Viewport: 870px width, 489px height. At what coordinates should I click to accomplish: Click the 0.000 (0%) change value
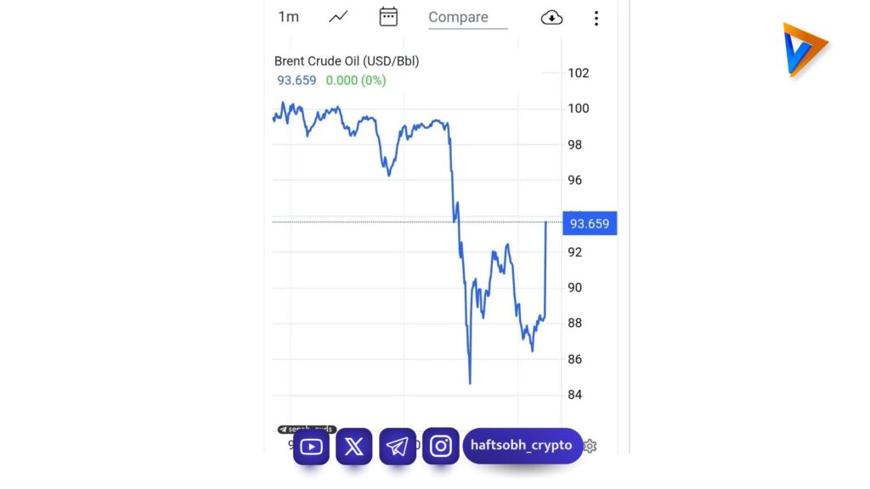(x=356, y=81)
